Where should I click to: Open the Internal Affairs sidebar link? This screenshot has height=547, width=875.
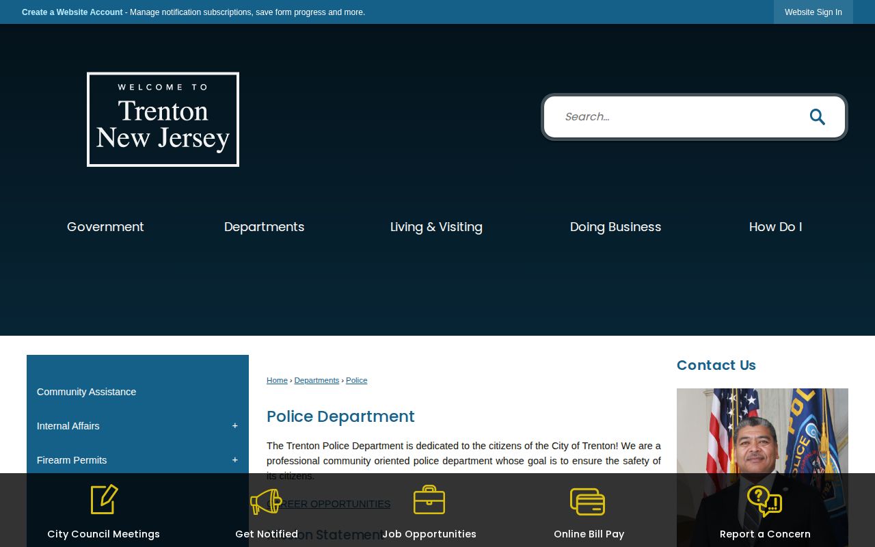point(68,426)
